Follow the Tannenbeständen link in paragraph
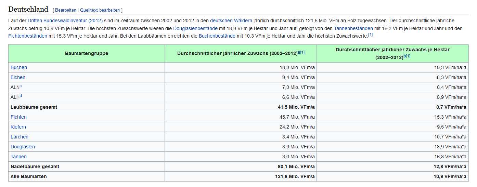This screenshot has width=477, height=187. click(x=353, y=28)
